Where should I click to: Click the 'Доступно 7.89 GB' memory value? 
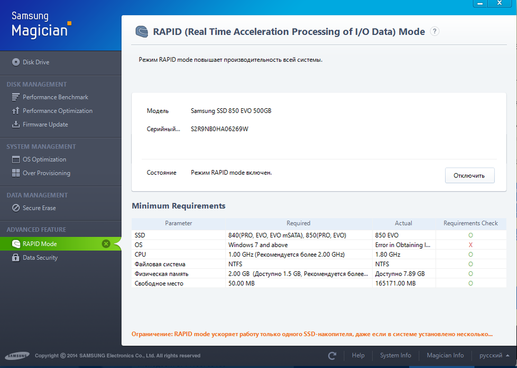(400, 274)
